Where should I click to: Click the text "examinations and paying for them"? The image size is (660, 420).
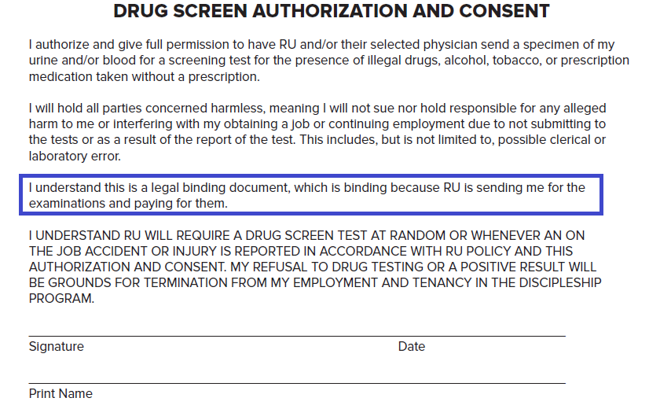coord(128,204)
